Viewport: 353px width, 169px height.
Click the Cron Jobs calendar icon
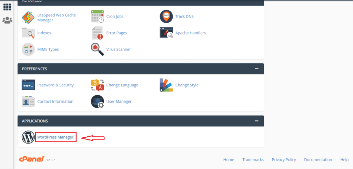tap(98, 17)
